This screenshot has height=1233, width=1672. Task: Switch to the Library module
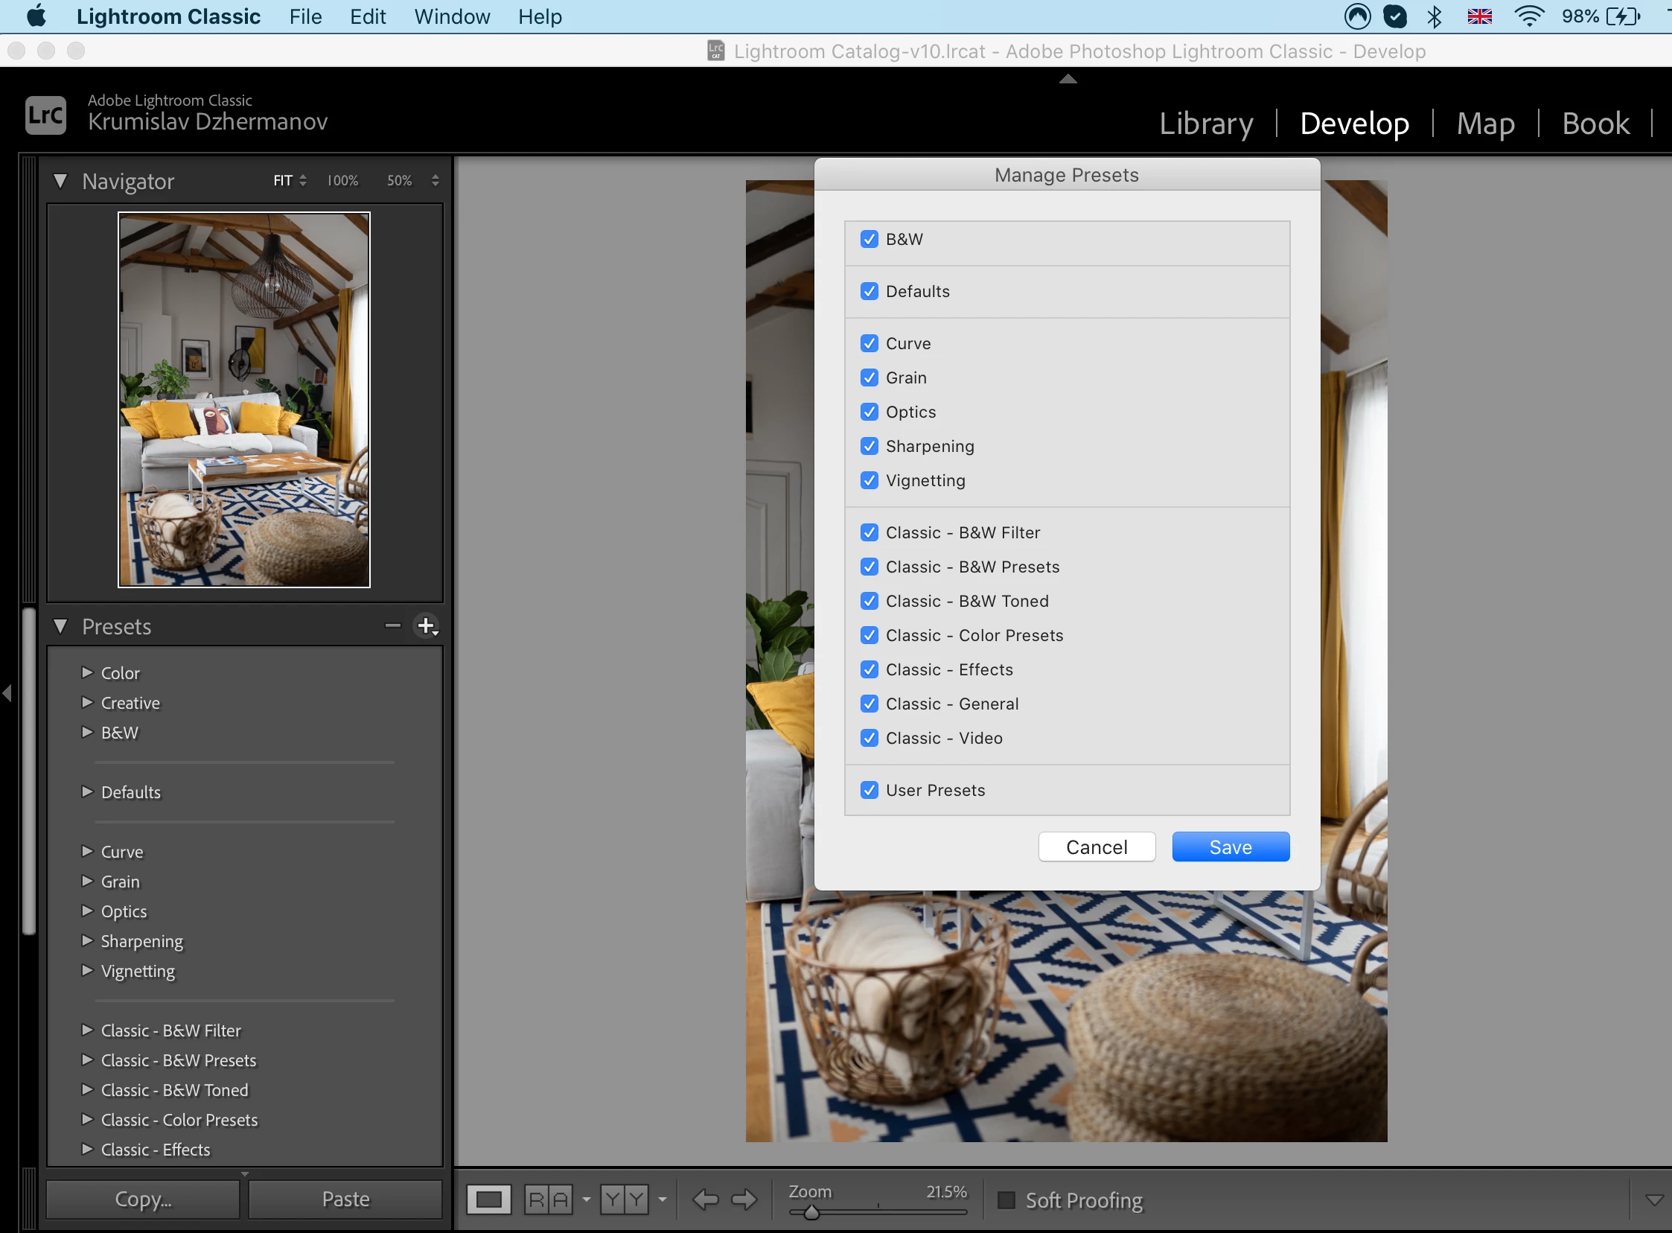click(1206, 123)
